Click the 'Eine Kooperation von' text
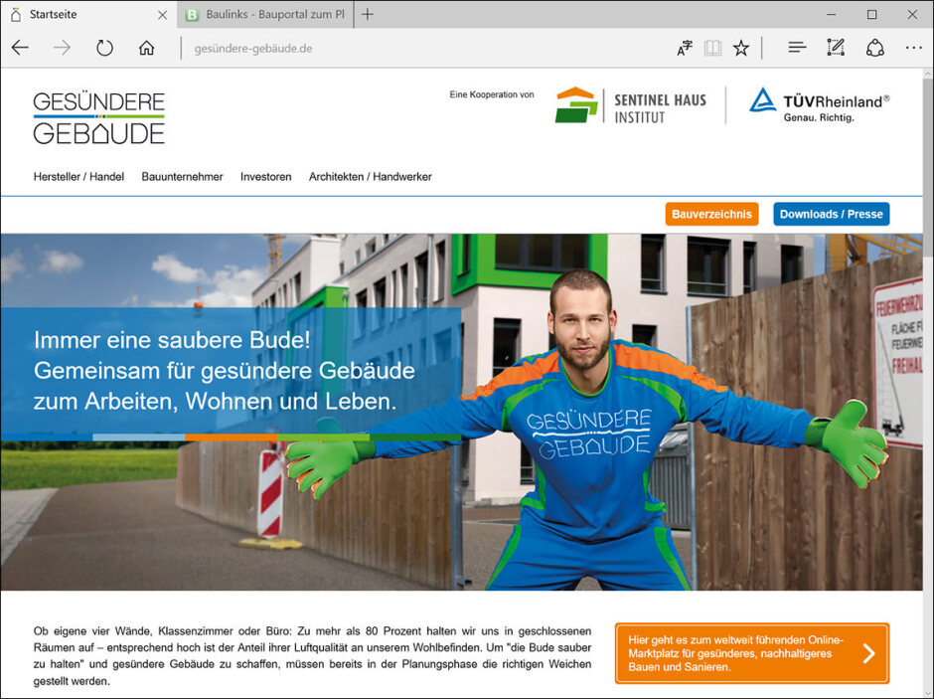The width and height of the screenshot is (934, 699). (492, 94)
